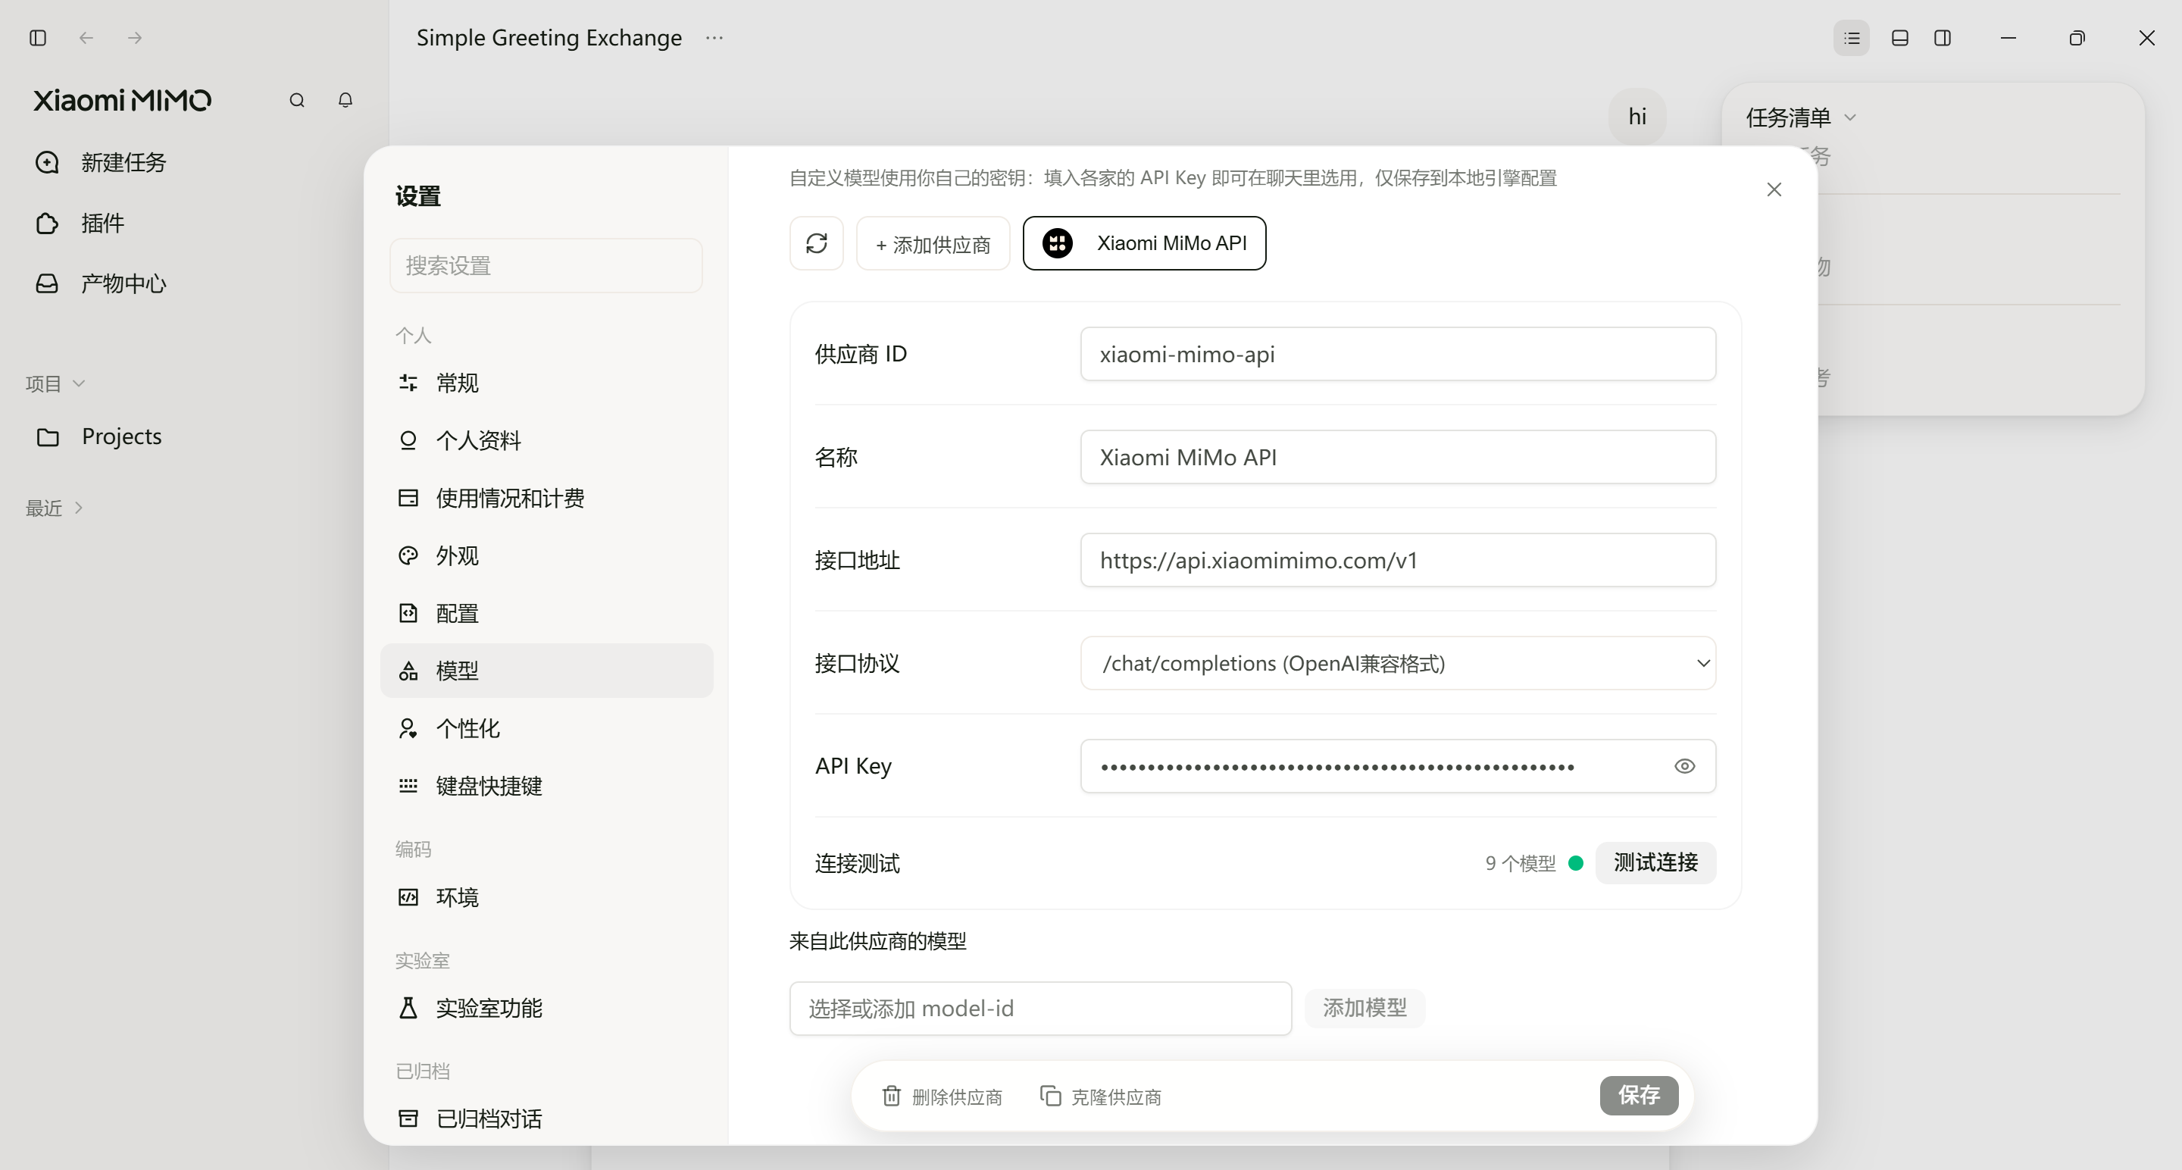Toggle the right panel layout icon
The height and width of the screenshot is (1170, 2182).
point(1943,38)
